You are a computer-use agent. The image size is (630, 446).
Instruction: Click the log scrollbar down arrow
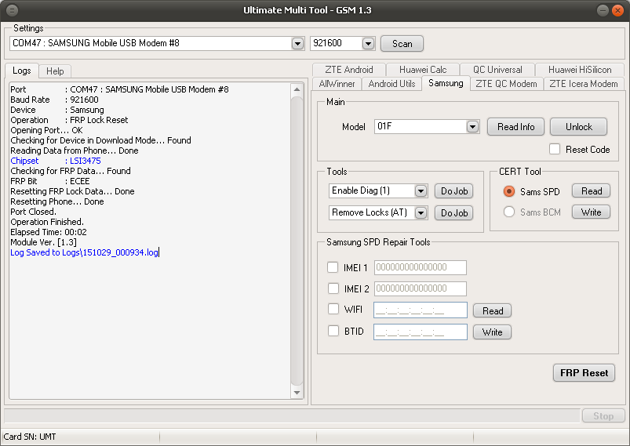pyautogui.click(x=297, y=393)
